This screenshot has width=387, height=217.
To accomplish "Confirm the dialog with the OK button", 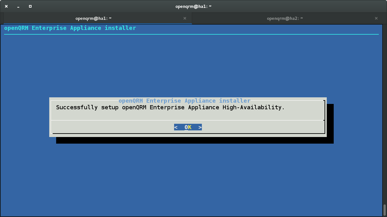I will click(x=188, y=127).
